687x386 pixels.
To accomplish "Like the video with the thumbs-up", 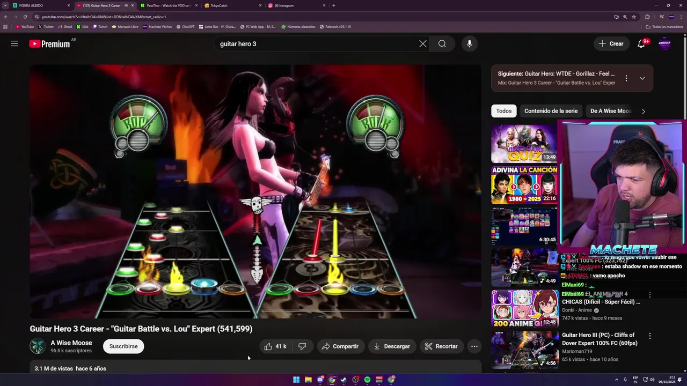I will pos(275,346).
